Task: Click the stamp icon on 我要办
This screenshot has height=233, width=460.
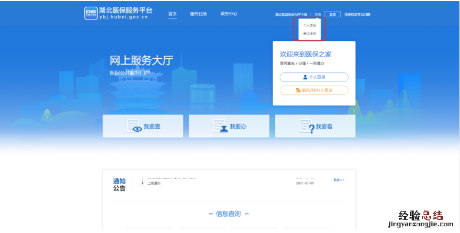Action: coord(220,127)
